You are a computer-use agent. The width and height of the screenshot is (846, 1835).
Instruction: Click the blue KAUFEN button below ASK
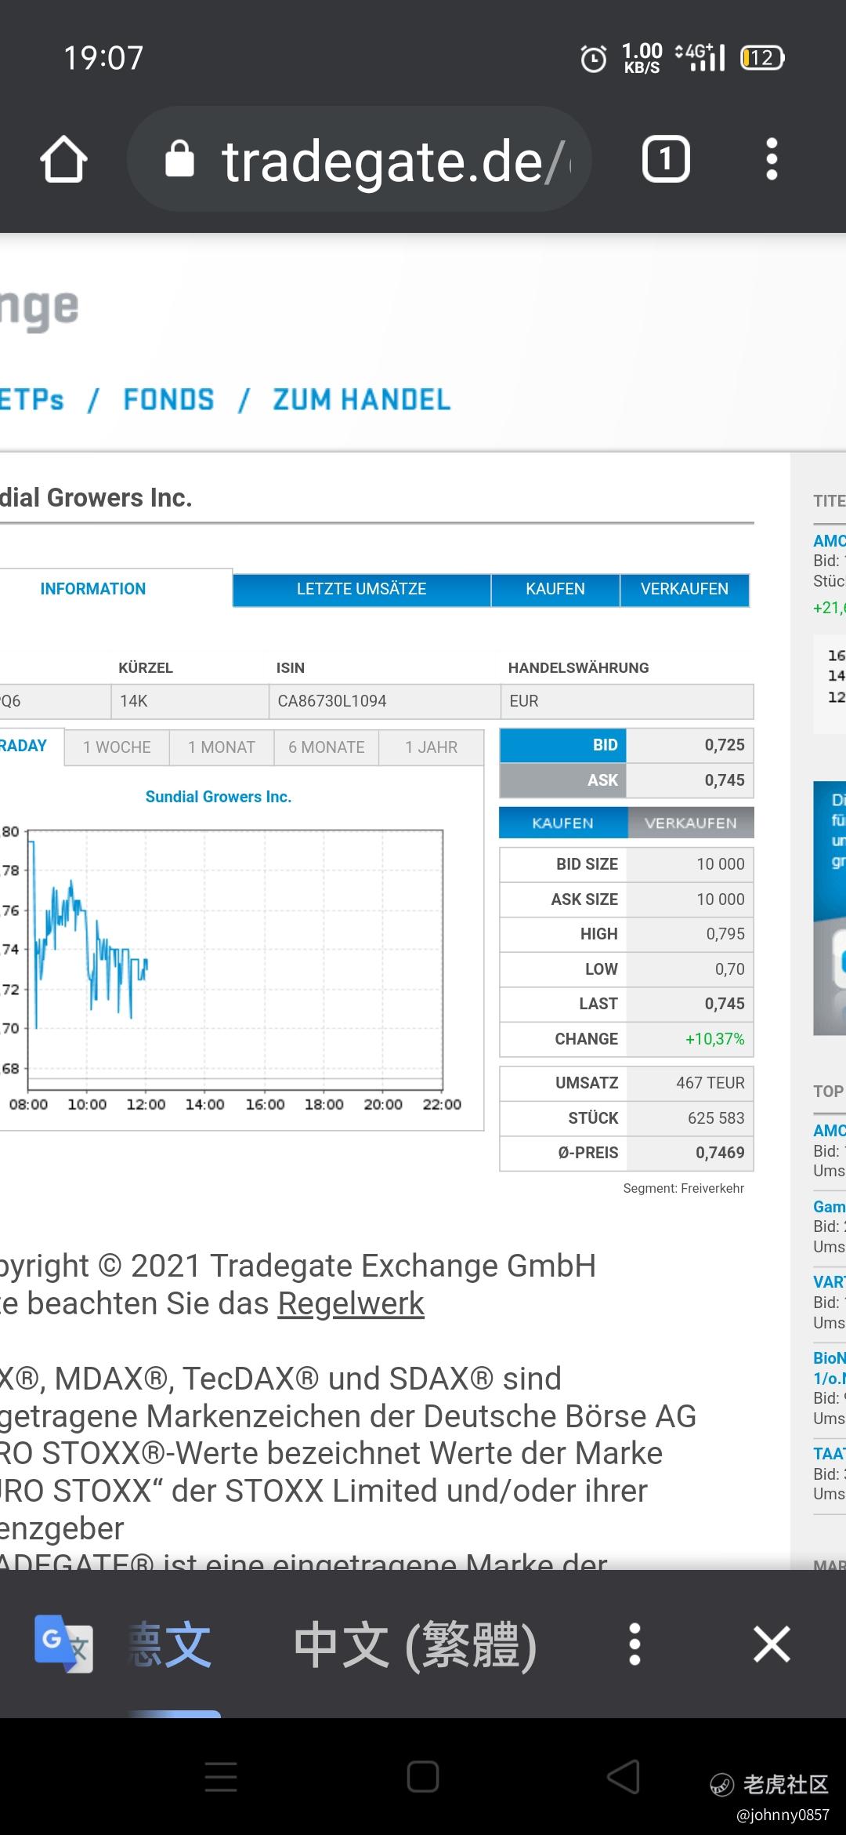563,823
